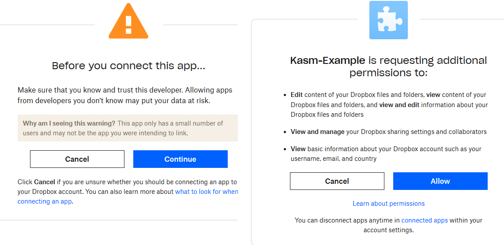Viewport: 504px width, 245px height.
Task: Click the 'You can disconnect apps anytime' text
Action: [x=347, y=220]
